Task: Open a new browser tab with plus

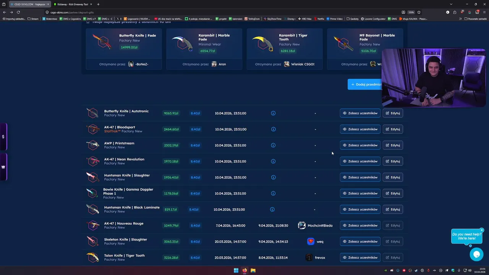Action: pyautogui.click(x=98, y=4)
